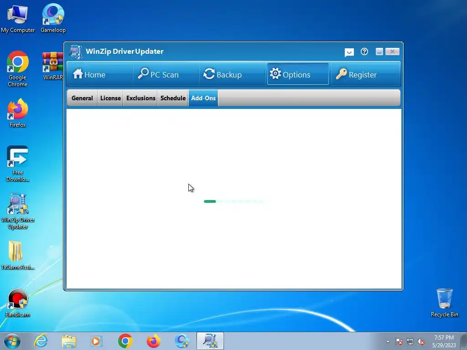Click the feedback smiley icon in title bar
The height and width of the screenshot is (350, 467).
click(x=349, y=52)
